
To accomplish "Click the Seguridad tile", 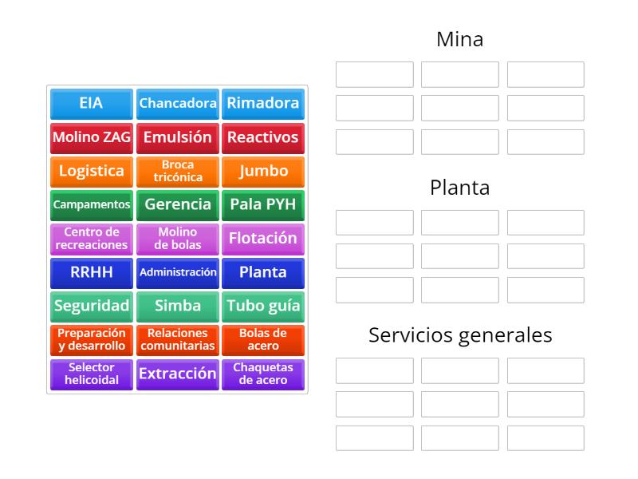I will [x=91, y=306].
